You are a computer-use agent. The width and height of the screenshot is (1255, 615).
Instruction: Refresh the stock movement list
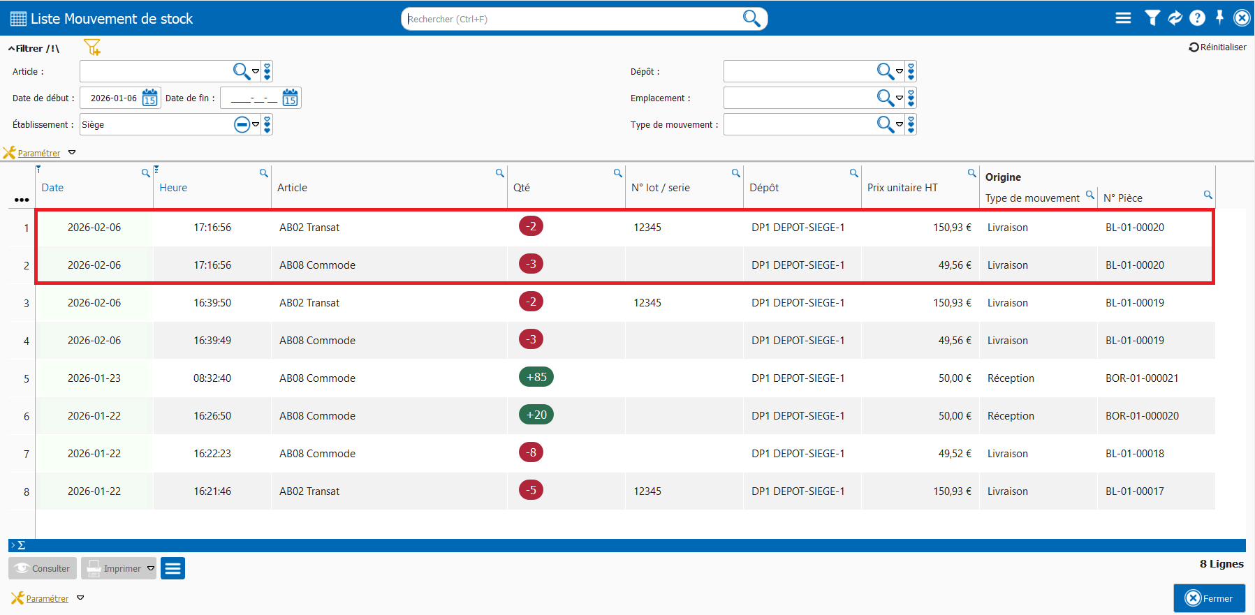[x=1175, y=18]
